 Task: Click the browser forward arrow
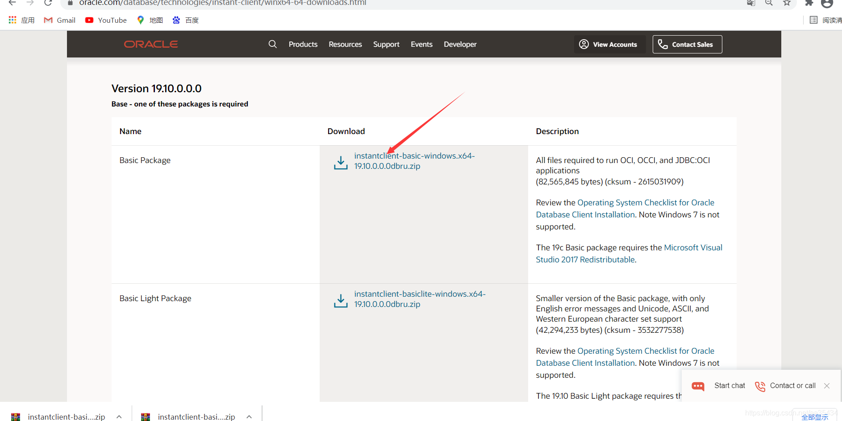30,3
